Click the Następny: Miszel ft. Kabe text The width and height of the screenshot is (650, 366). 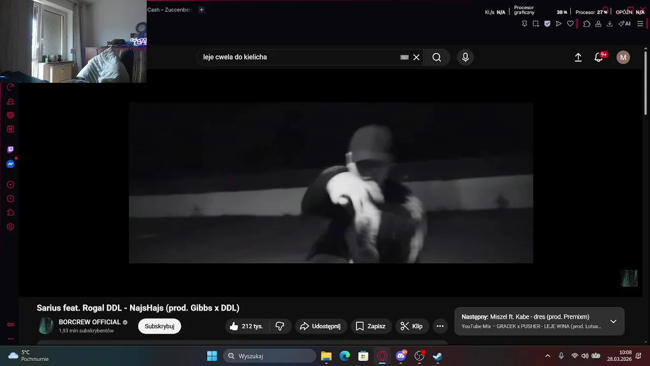click(526, 317)
